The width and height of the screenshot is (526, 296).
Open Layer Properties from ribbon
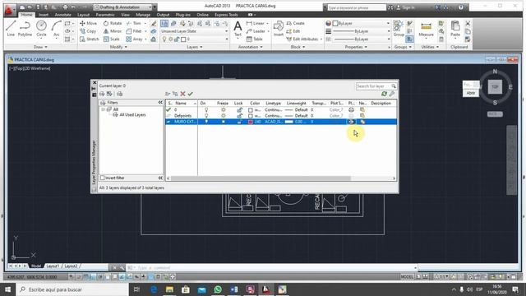(x=164, y=23)
